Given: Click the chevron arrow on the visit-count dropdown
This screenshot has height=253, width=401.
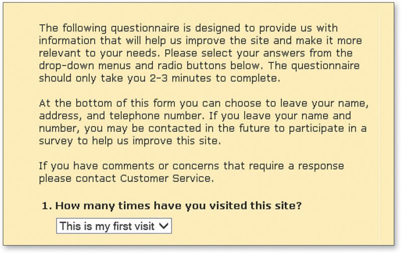Looking at the screenshot, I should click(163, 226).
